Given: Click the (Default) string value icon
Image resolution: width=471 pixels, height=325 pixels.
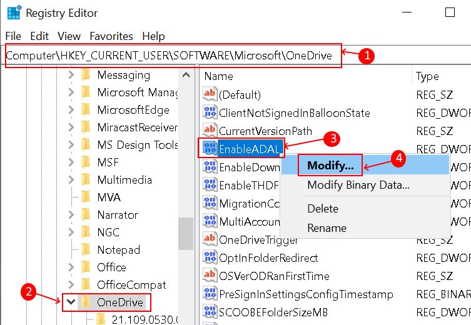Looking at the screenshot, I should pos(210,94).
